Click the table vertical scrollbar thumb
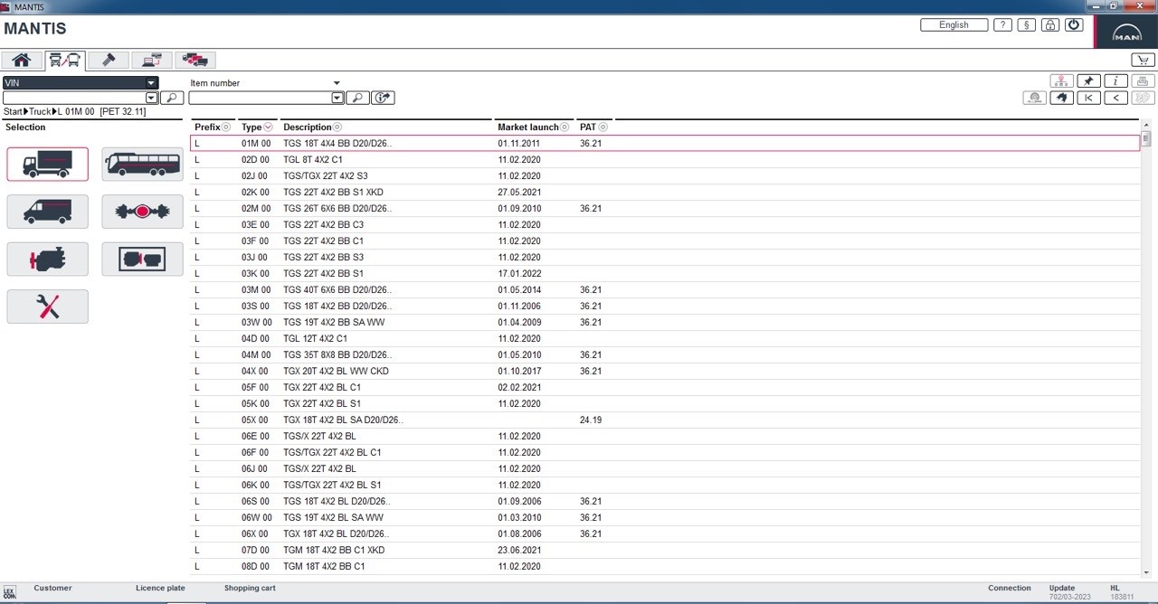This screenshot has width=1158, height=604. pos(1146,138)
